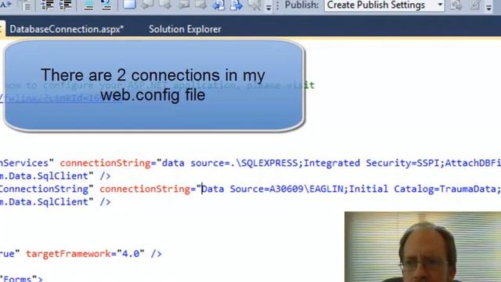Decrease line indent toolbar icon
Viewport: 501px width, 282px height.
pyautogui.click(x=47, y=5)
